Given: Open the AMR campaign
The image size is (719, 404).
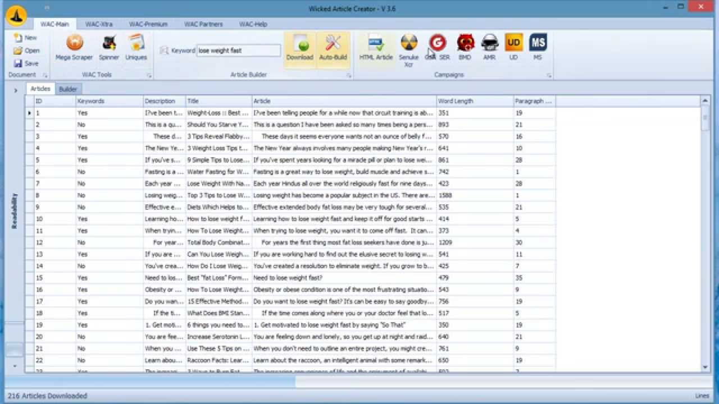Looking at the screenshot, I should pyautogui.click(x=490, y=48).
